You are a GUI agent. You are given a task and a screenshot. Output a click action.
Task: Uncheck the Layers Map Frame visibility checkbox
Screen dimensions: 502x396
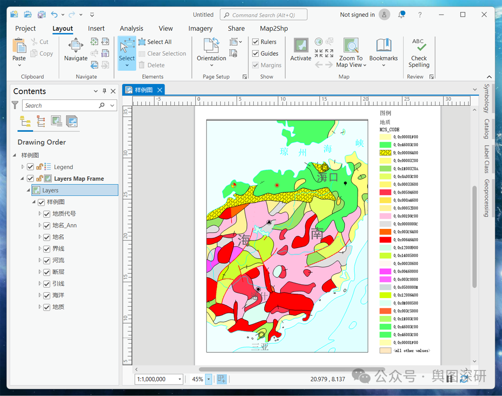click(30, 178)
